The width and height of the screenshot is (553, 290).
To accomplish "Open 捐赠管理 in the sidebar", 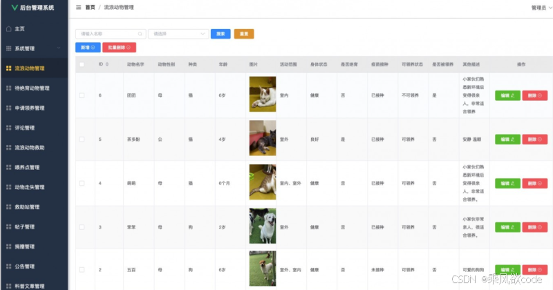I will pyautogui.click(x=34, y=246).
